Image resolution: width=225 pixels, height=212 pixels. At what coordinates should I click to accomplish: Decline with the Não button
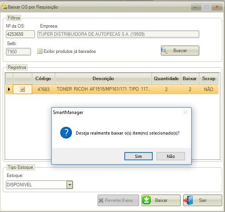171,156
